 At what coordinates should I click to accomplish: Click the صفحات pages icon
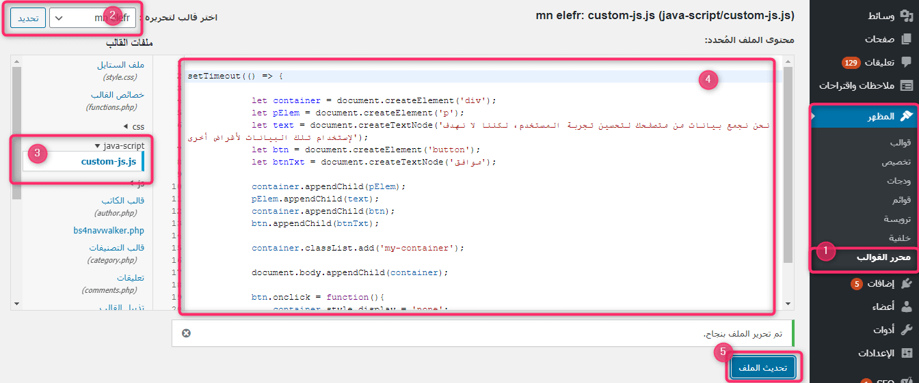coord(906,39)
